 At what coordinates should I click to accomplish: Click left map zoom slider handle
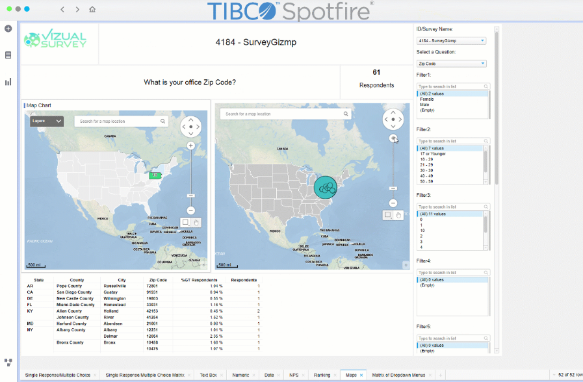(x=190, y=196)
